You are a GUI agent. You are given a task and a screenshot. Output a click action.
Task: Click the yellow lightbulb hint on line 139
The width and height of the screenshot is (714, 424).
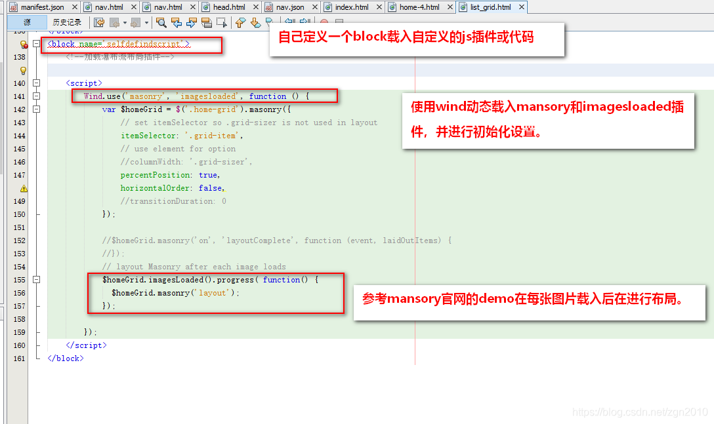coord(23,71)
